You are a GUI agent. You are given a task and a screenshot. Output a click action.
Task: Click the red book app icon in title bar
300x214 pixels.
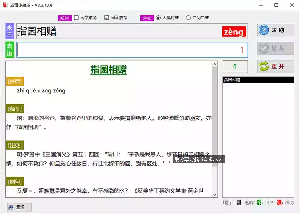5,5
